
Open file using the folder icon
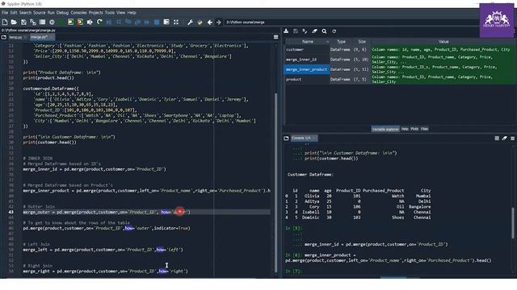pos(14,22)
